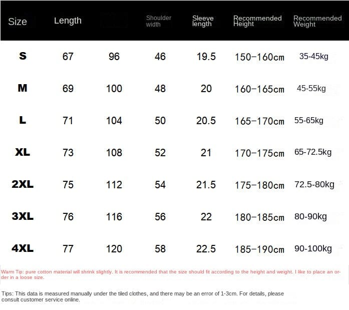Click the L size row label
The image size is (349, 310).
point(23,120)
